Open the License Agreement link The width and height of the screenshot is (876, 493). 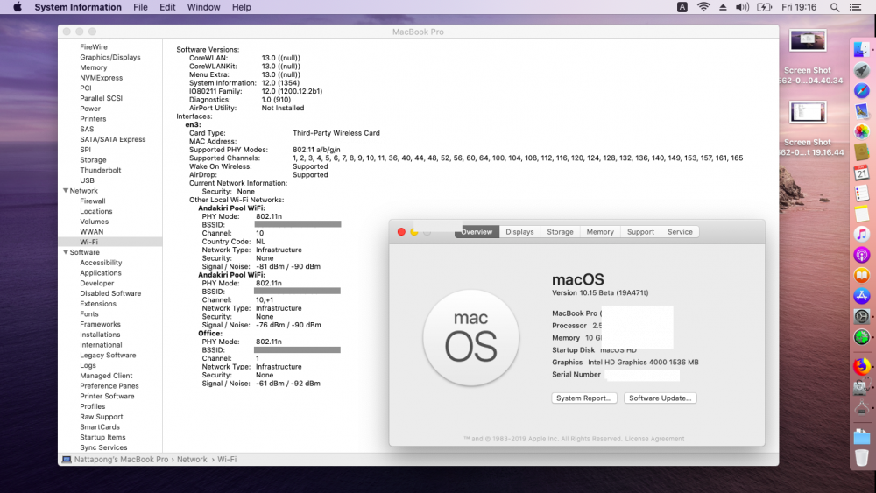(654, 439)
